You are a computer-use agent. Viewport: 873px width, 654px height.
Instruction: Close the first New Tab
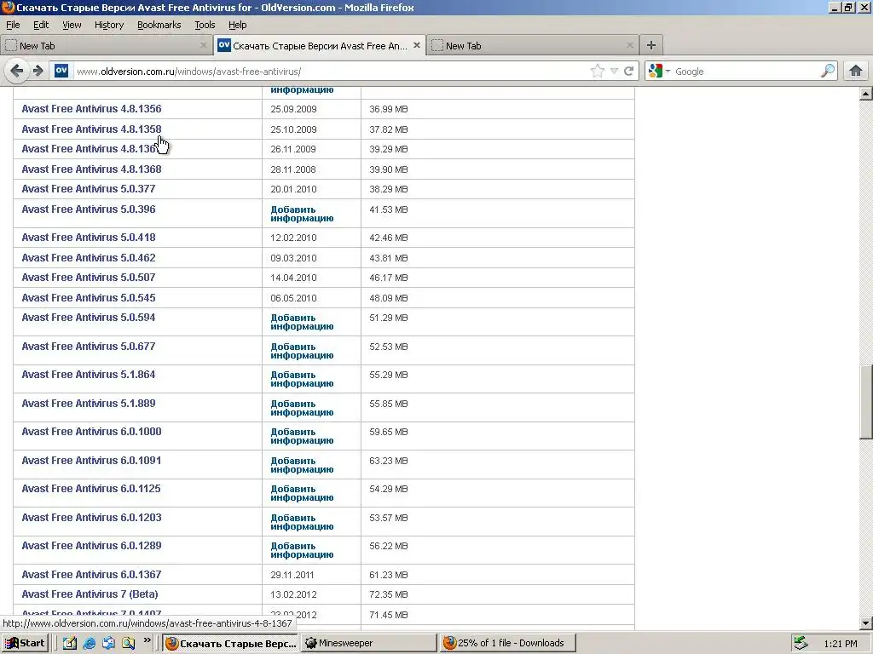point(203,46)
